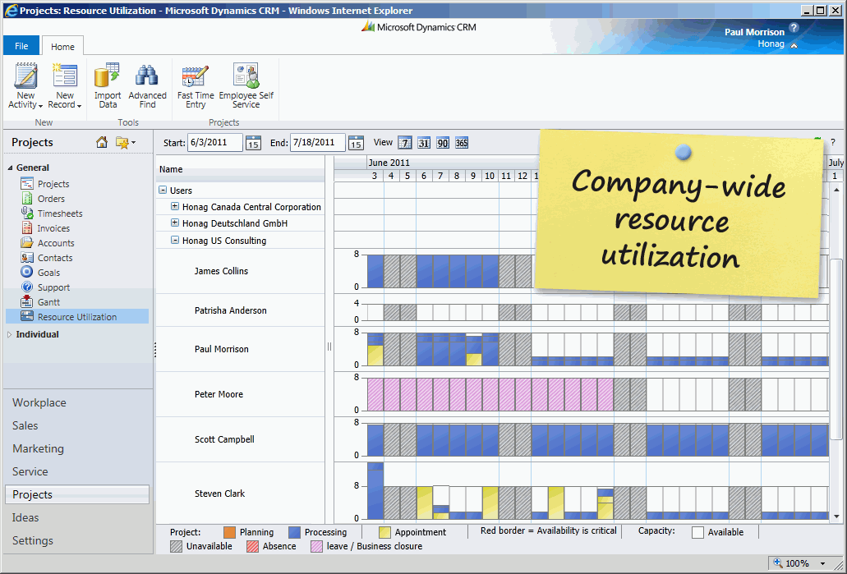Open New Activity dropdown arrow
This screenshot has width=847, height=574.
pos(40,106)
